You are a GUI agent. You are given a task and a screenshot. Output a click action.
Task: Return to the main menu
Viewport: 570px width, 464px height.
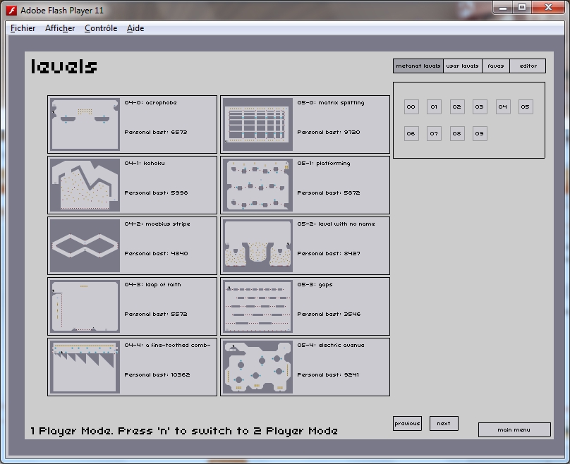click(x=514, y=429)
